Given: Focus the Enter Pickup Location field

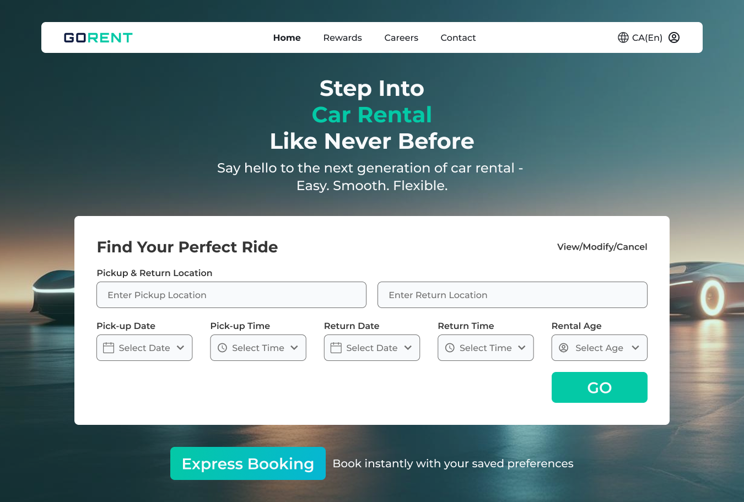Looking at the screenshot, I should 231,295.
